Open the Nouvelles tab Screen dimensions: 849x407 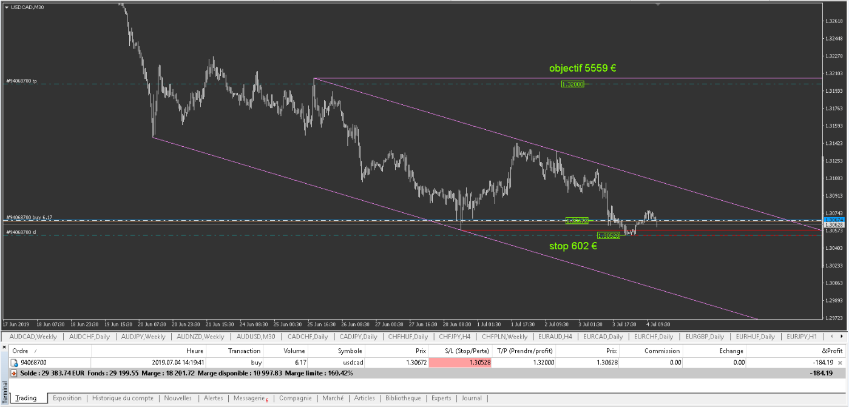[x=178, y=399]
